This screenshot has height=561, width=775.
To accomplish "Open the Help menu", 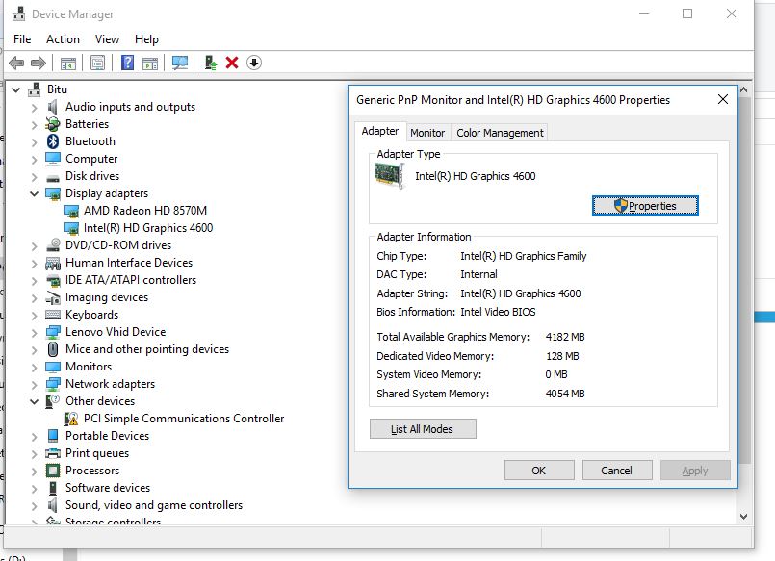I will [x=146, y=39].
